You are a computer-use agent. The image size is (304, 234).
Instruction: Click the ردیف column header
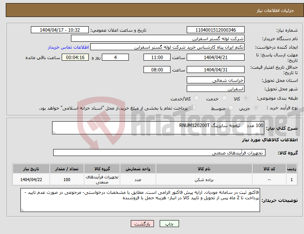[x=291, y=169]
